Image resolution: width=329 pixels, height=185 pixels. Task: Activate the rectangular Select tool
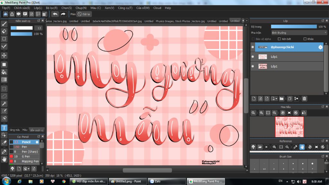click(4, 89)
